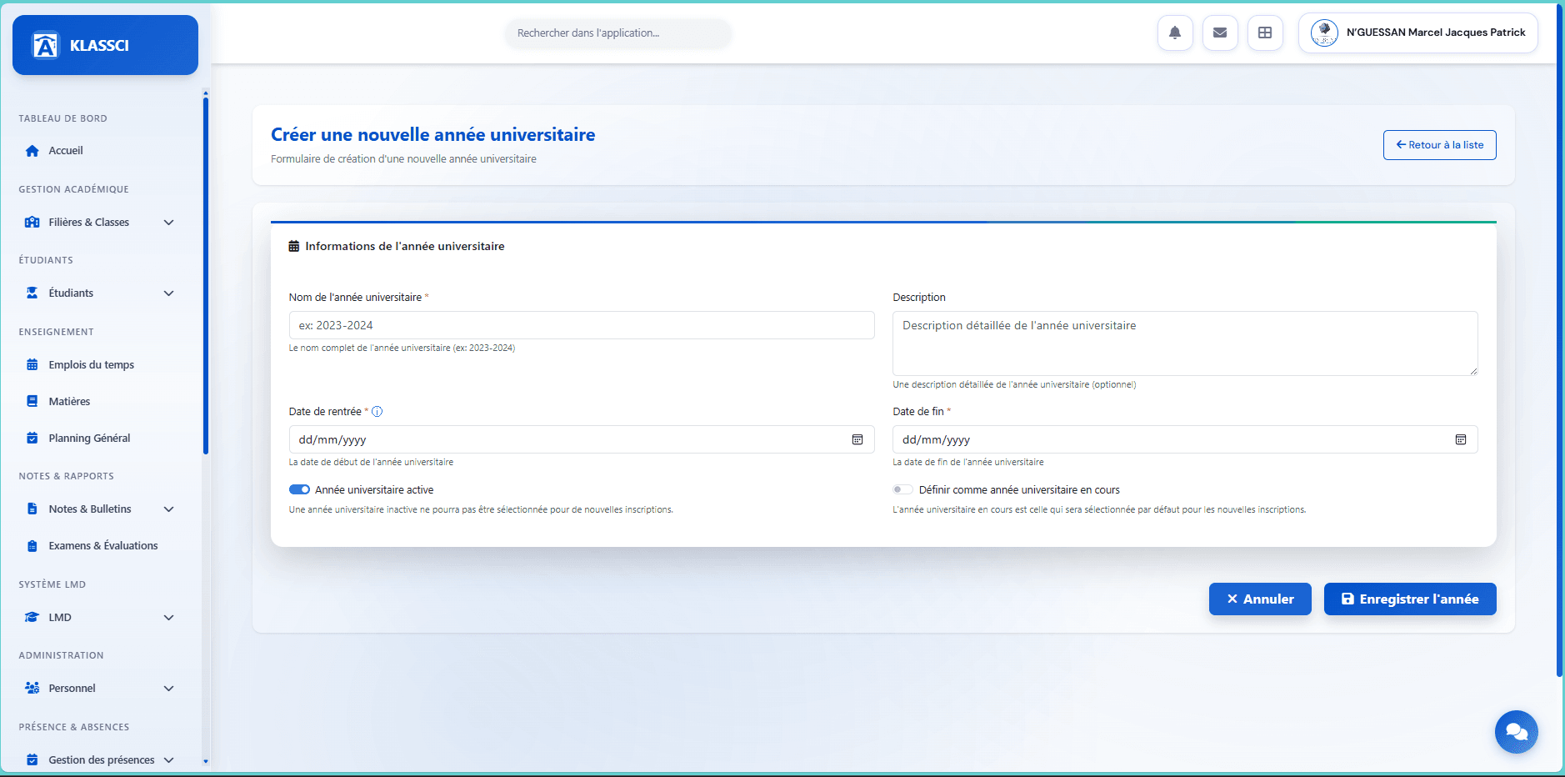Select the Accueil home icon
This screenshot has height=777, width=1565.
click(x=32, y=151)
